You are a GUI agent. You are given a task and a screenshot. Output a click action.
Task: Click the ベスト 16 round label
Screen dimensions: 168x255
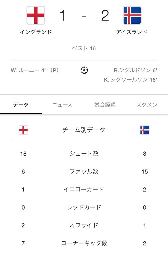[x=84, y=48]
